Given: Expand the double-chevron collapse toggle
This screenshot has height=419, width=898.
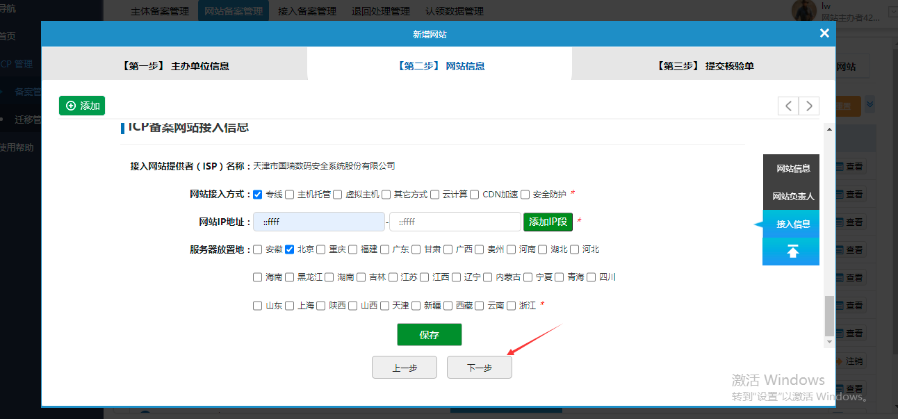Looking at the screenshot, I should tap(870, 105).
